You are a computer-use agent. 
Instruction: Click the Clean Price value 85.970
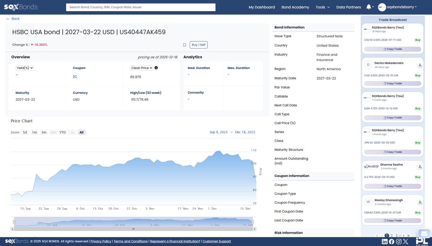[x=136, y=77]
